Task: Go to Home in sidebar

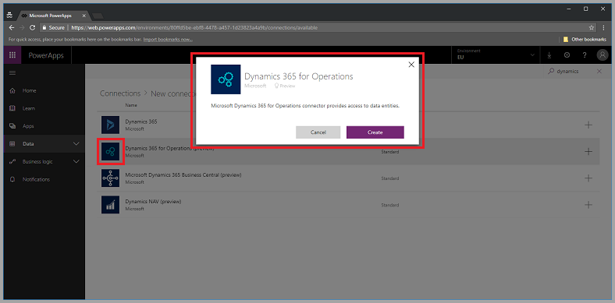Action: coord(29,90)
